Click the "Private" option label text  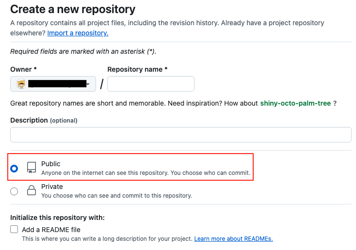[x=52, y=187]
